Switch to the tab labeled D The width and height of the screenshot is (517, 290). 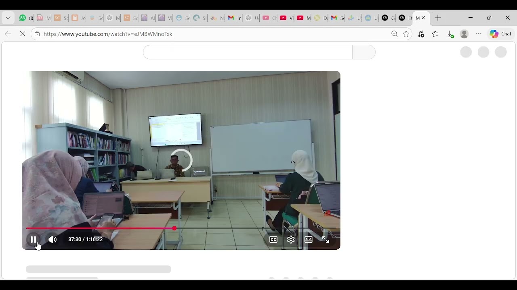(321, 18)
